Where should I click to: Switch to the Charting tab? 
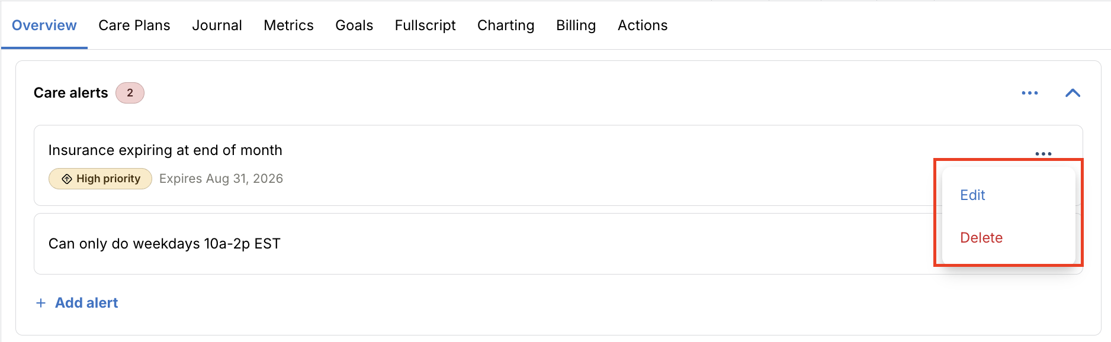pos(506,25)
